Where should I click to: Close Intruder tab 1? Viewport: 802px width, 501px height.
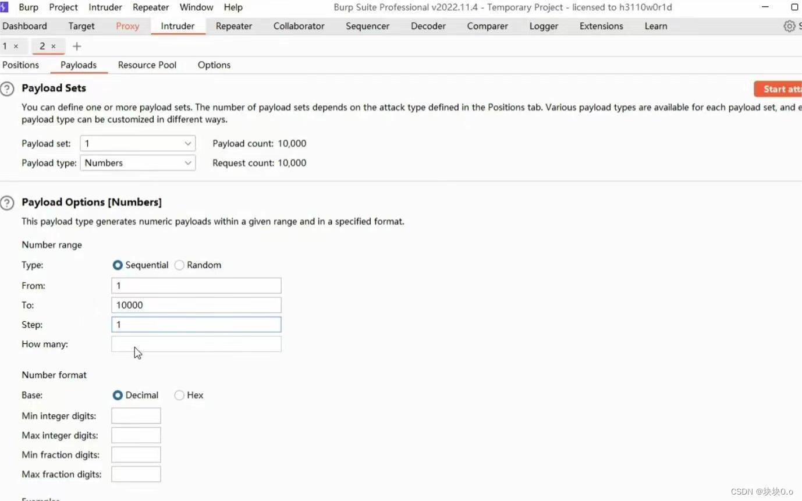pos(16,46)
